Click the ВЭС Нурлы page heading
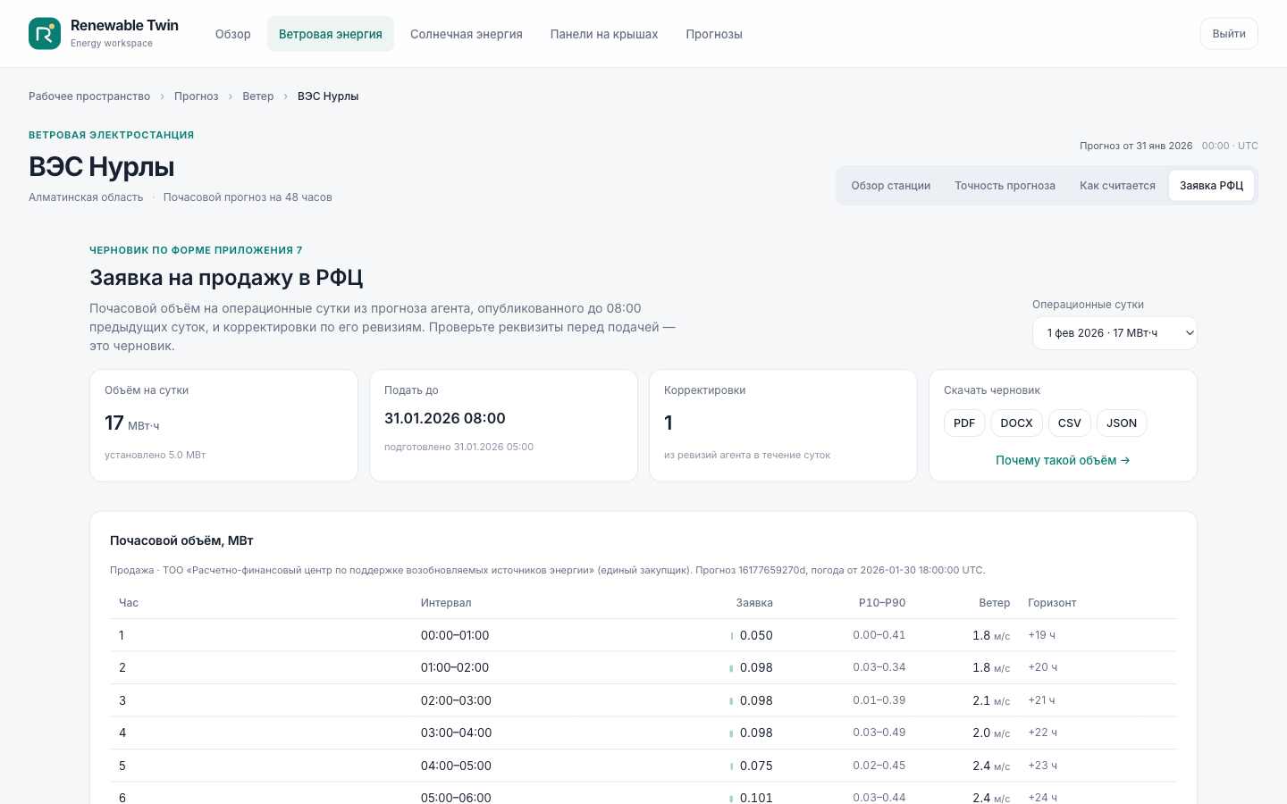 (x=102, y=167)
